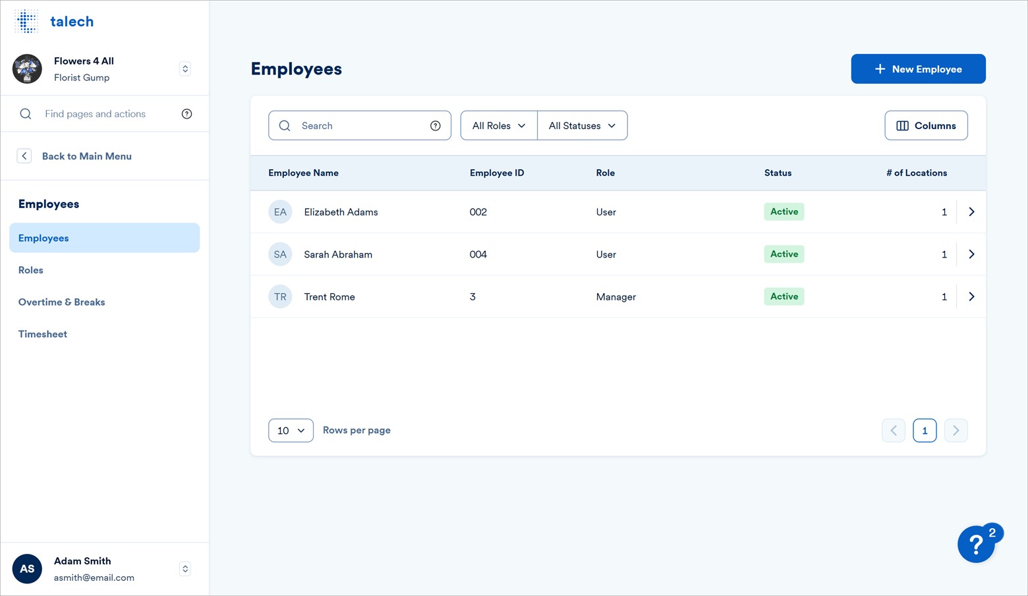1028x596 pixels.
Task: Click page 1 in the pagination control
Action: pos(925,430)
